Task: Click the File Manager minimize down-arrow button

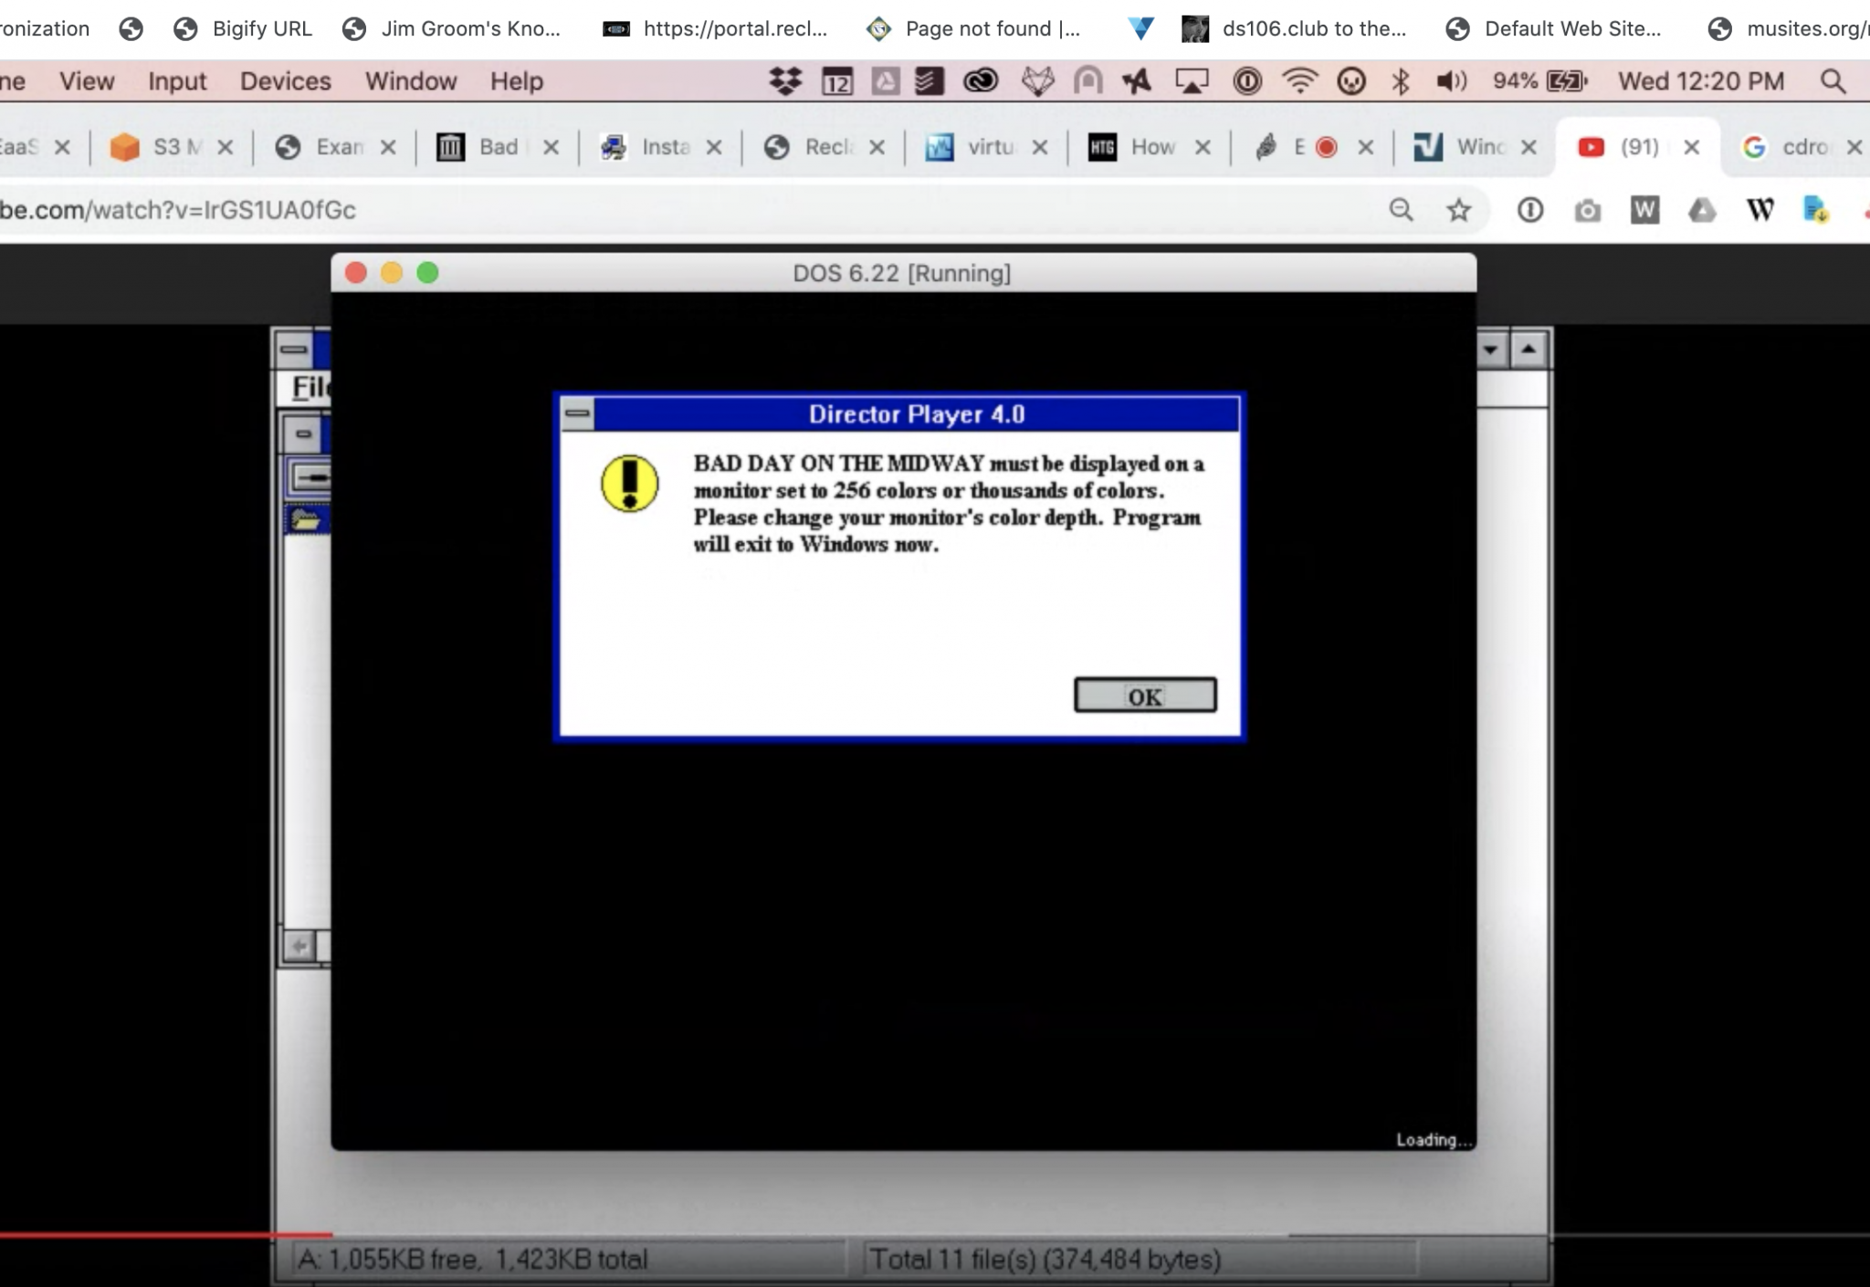Action: 1491,350
